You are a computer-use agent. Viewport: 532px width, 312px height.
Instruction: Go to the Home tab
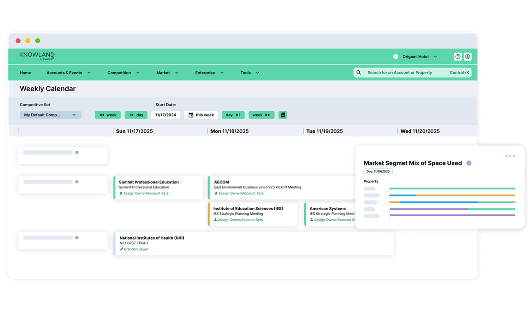click(x=25, y=73)
